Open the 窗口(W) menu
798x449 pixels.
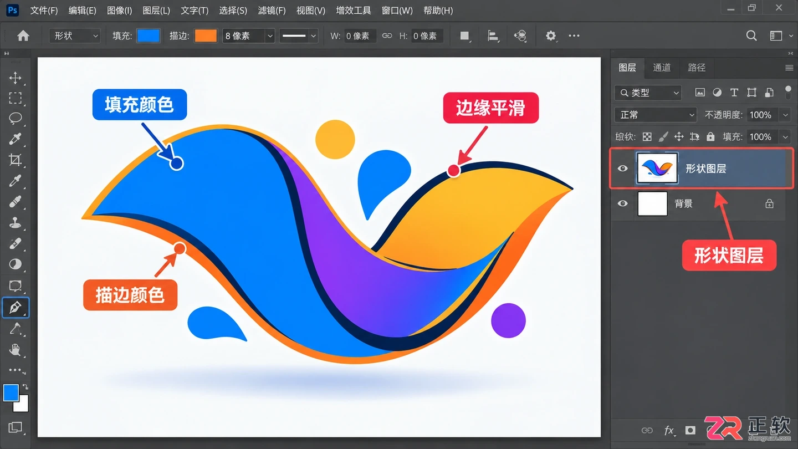click(x=397, y=10)
